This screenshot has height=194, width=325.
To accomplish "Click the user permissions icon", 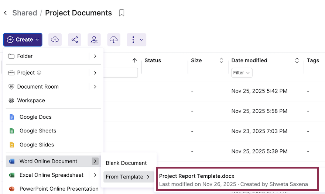I will [x=94, y=39].
